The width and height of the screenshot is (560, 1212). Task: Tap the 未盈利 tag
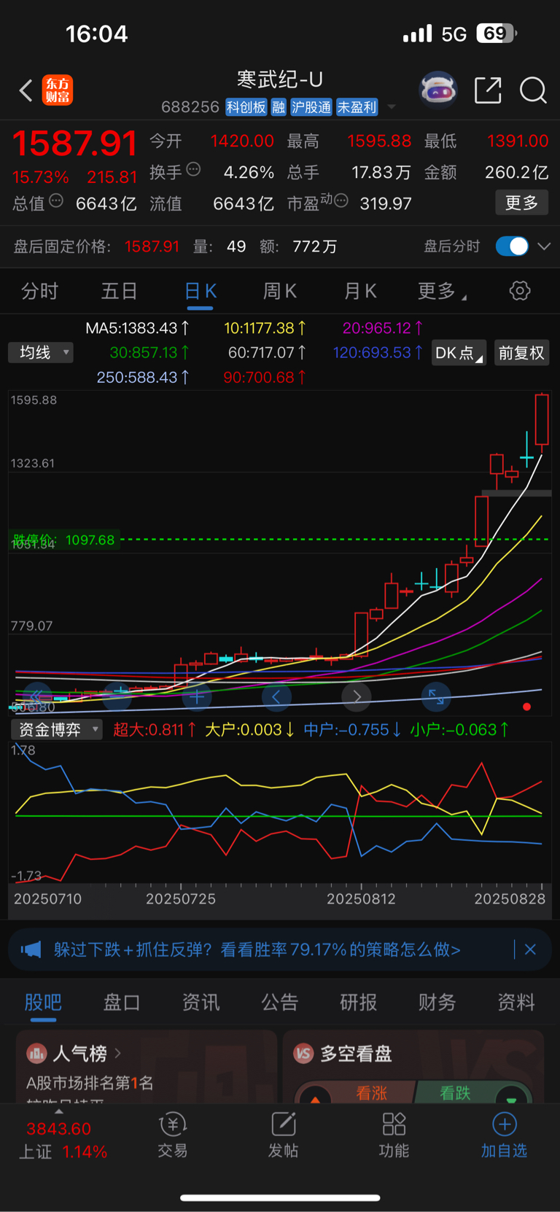[x=357, y=107]
